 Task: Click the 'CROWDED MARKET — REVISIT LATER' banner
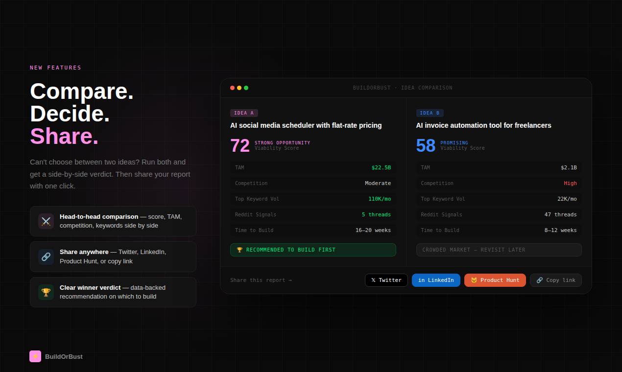pyautogui.click(x=499, y=250)
